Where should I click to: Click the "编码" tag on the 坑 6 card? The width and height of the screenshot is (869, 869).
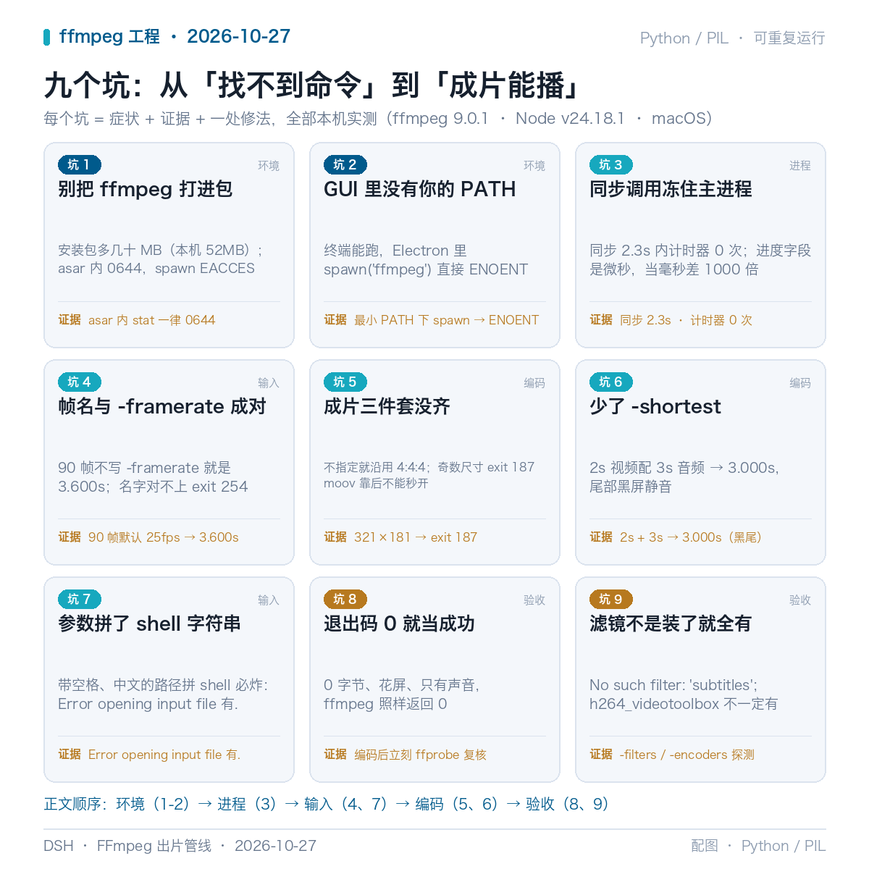[800, 383]
